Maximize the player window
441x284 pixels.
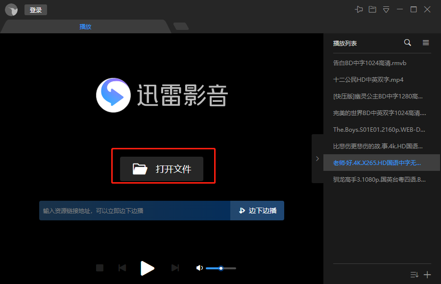coord(414,9)
